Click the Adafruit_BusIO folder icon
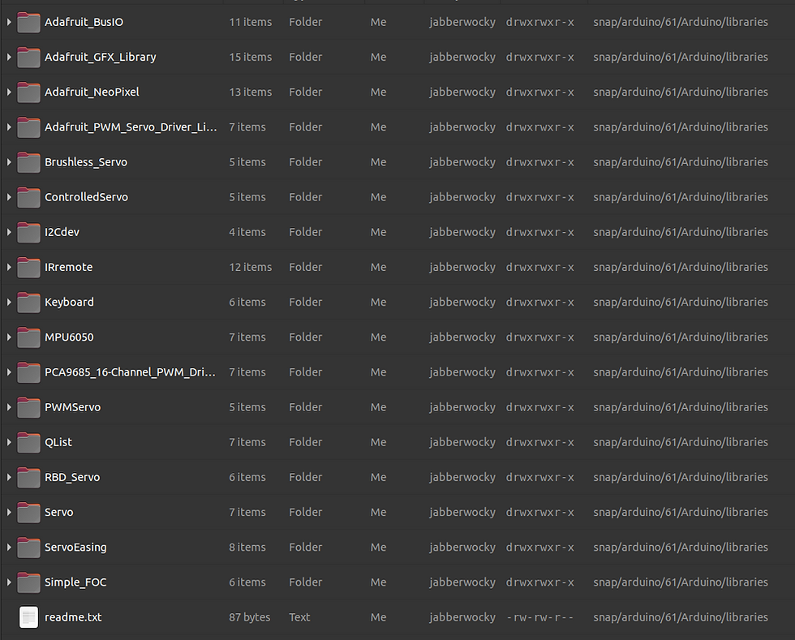This screenshot has height=640, width=795. (x=28, y=23)
